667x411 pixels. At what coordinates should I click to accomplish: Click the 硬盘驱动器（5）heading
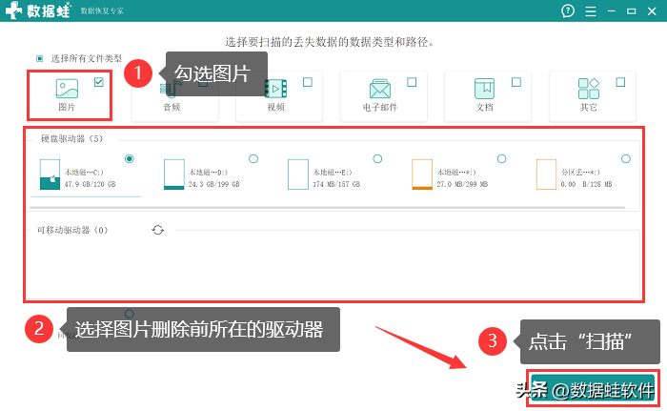[x=71, y=138]
